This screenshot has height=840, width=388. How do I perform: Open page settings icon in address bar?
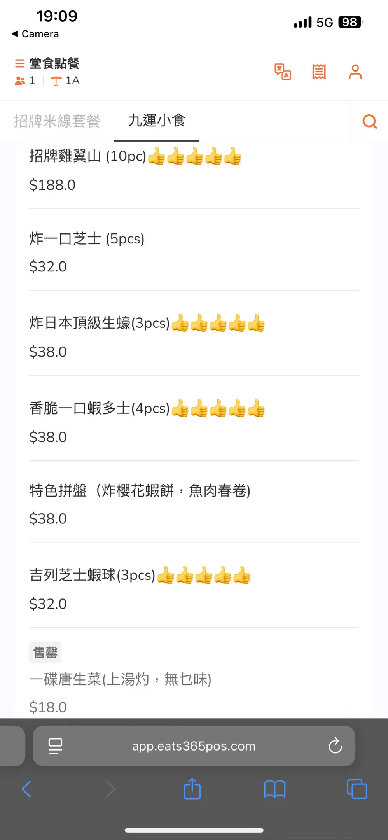[55, 745]
